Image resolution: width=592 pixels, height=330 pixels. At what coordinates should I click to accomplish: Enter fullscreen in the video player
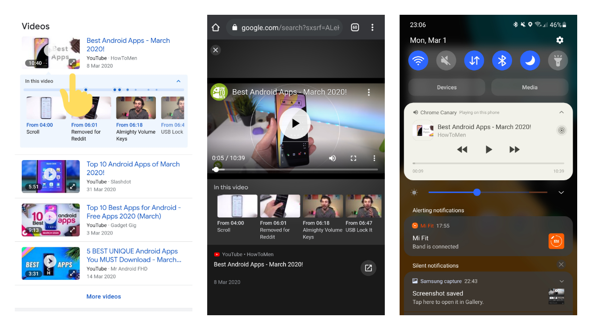pos(353,158)
